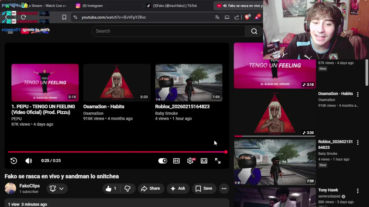Viewport: 369px width, 207px height.
Task: Enter fullscreen mode icon
Action: pos(218,161)
